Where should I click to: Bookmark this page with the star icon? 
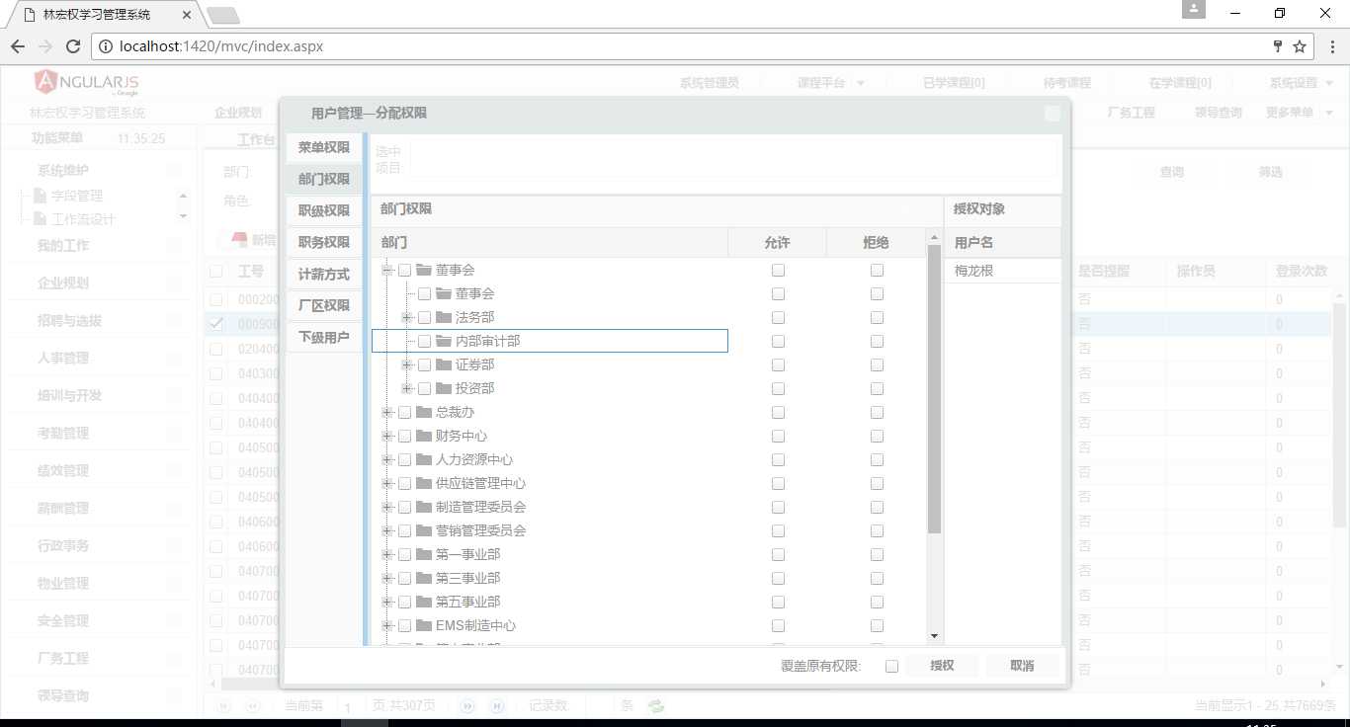point(1300,46)
